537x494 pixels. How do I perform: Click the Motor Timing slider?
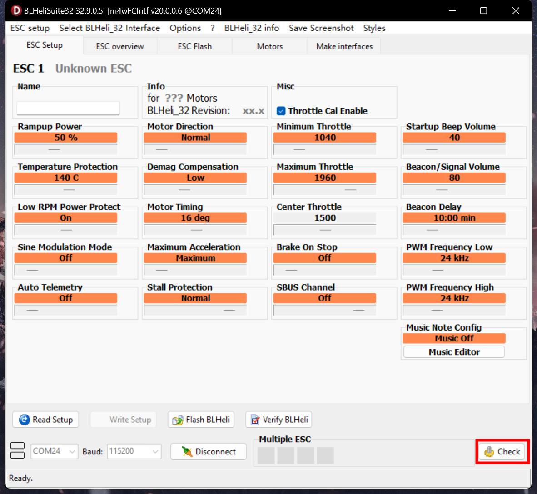(x=195, y=230)
